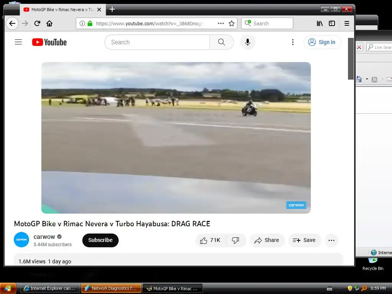This screenshot has height=294, width=392.
Task: Subscribe to the carwow channel
Action: [x=100, y=240]
